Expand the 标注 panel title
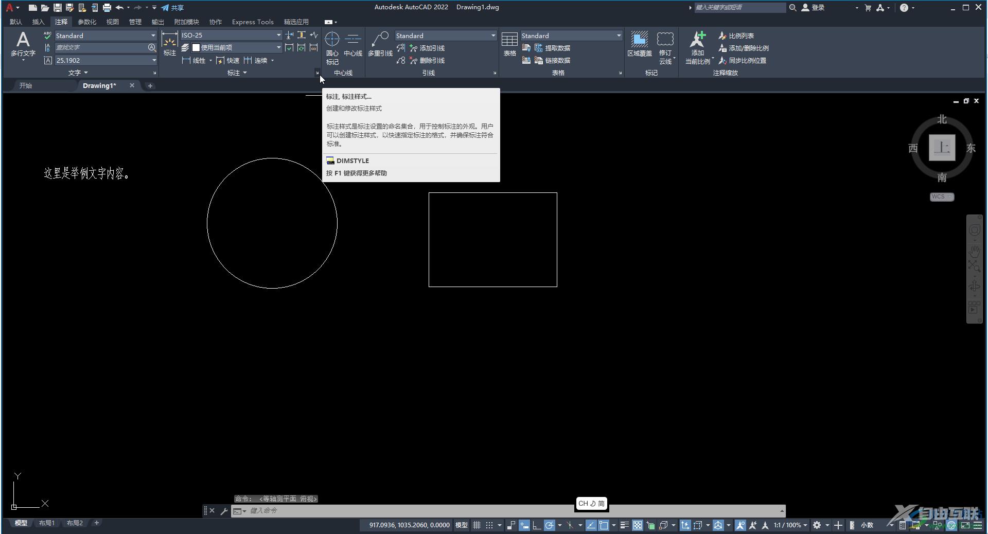Screen dimensions: 988x534 tap(237, 73)
